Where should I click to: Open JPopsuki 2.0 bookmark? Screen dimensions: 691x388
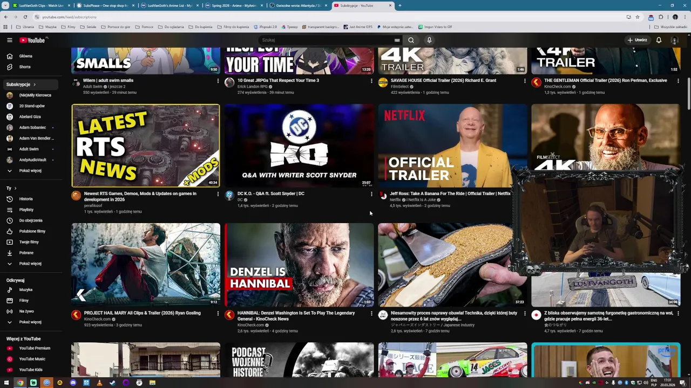265,27
